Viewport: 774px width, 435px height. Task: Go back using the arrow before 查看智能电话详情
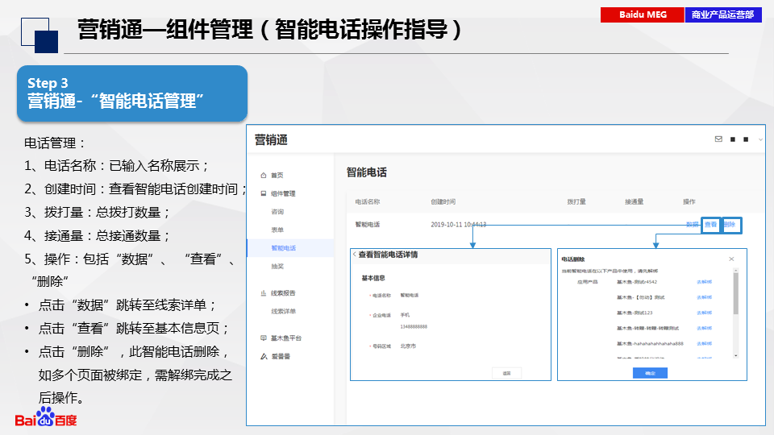tap(355, 255)
